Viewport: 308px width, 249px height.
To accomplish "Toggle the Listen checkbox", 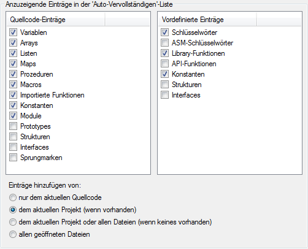I will 13,53.
